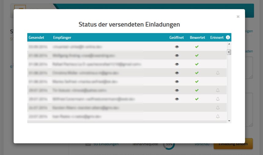The image size is (263, 155).
Task: Click the eye icon in first table row
Action: 177,47
